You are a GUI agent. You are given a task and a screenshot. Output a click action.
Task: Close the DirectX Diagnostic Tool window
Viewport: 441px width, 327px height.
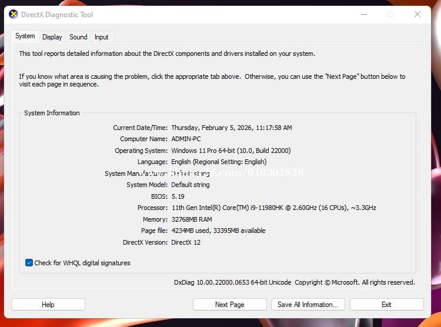417,14
